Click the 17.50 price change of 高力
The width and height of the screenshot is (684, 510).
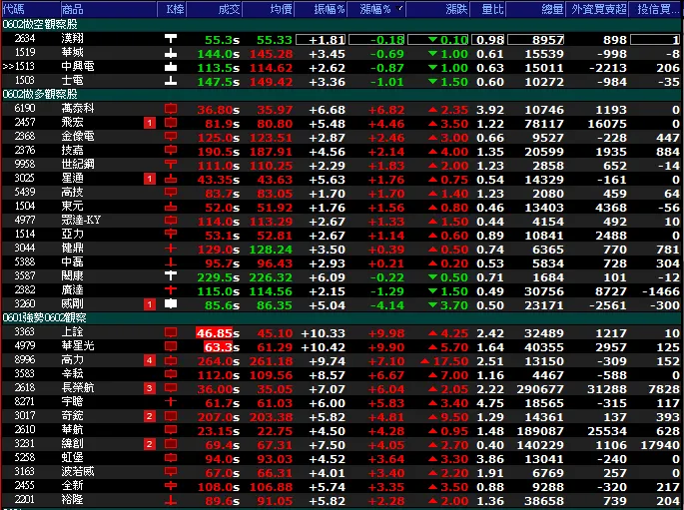450,361
